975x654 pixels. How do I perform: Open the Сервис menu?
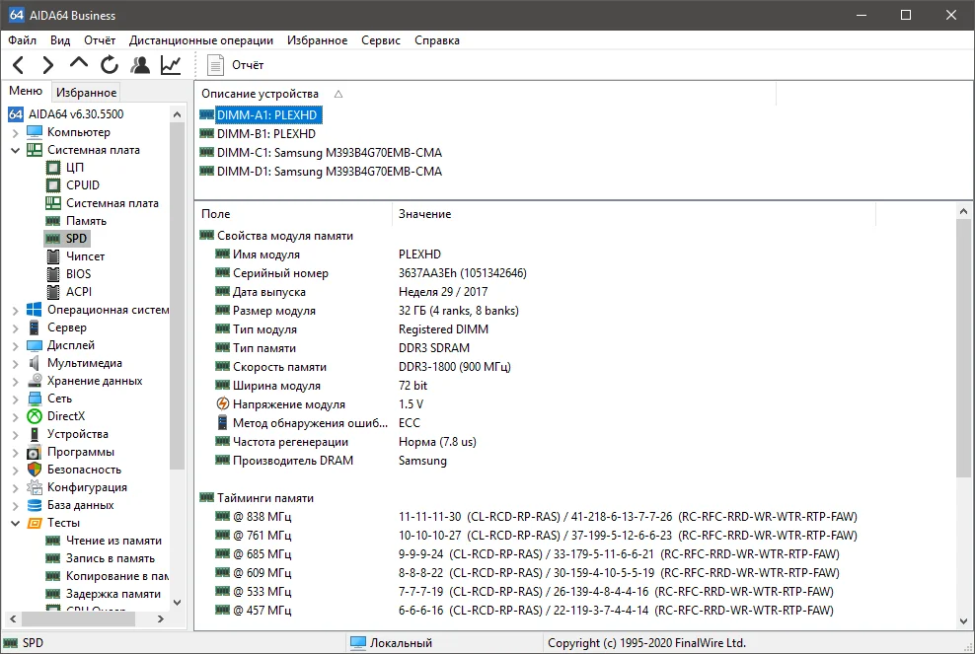[x=381, y=40]
